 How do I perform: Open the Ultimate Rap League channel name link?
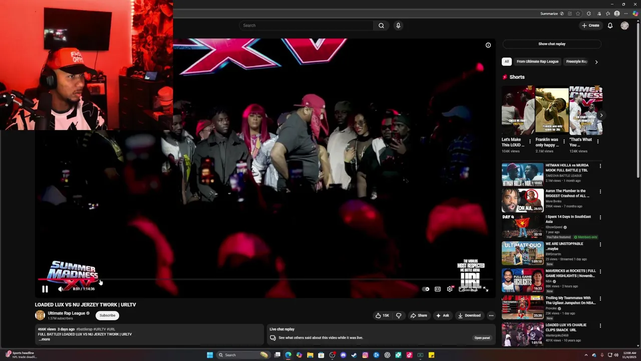coord(67,313)
